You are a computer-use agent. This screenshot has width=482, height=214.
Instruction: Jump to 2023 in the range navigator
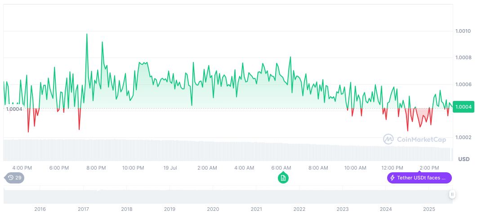[343, 209]
